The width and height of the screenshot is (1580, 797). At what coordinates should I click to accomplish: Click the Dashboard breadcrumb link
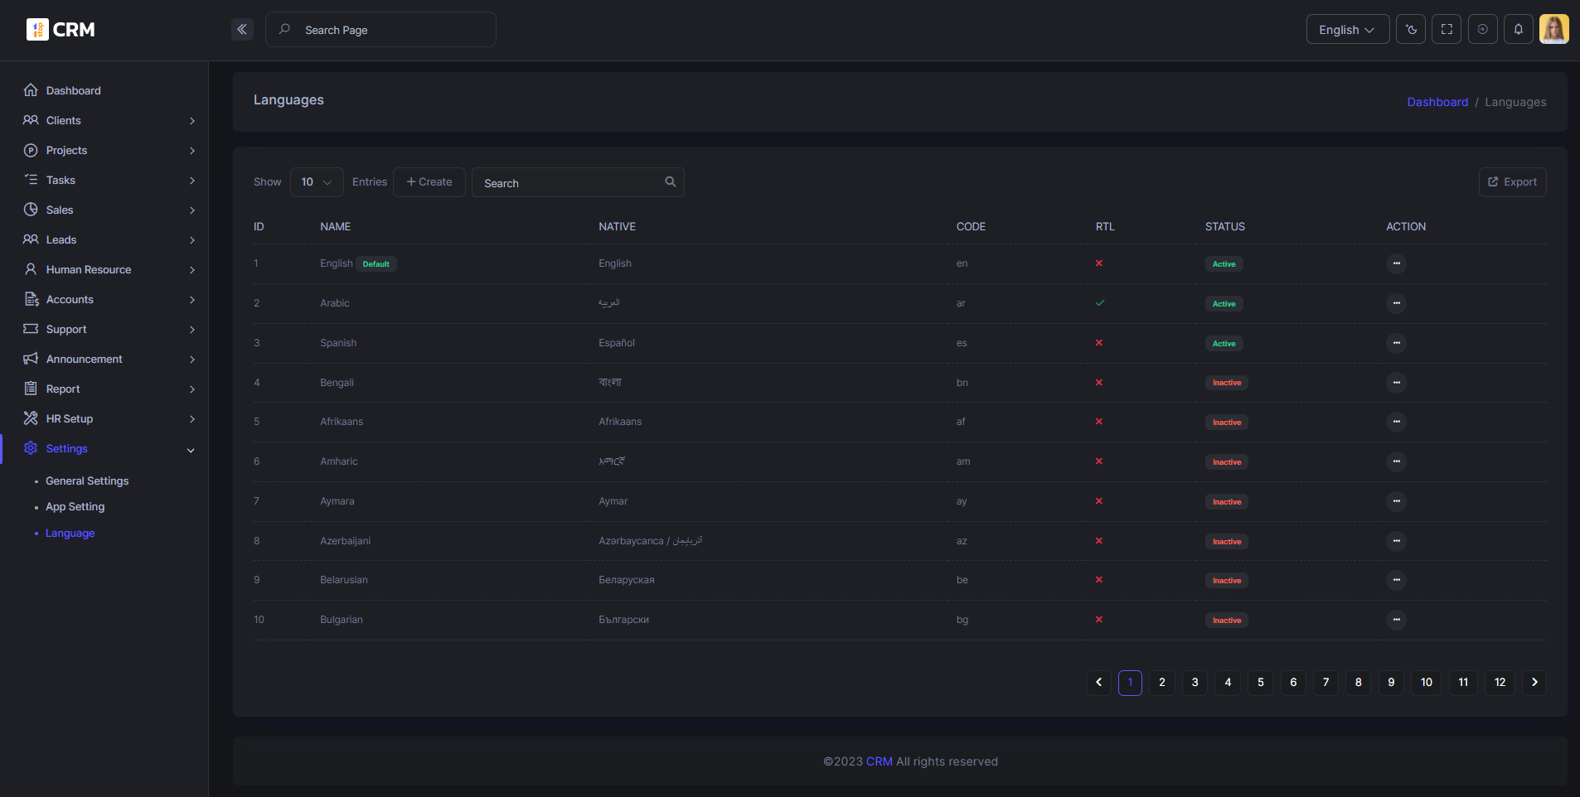coord(1437,102)
